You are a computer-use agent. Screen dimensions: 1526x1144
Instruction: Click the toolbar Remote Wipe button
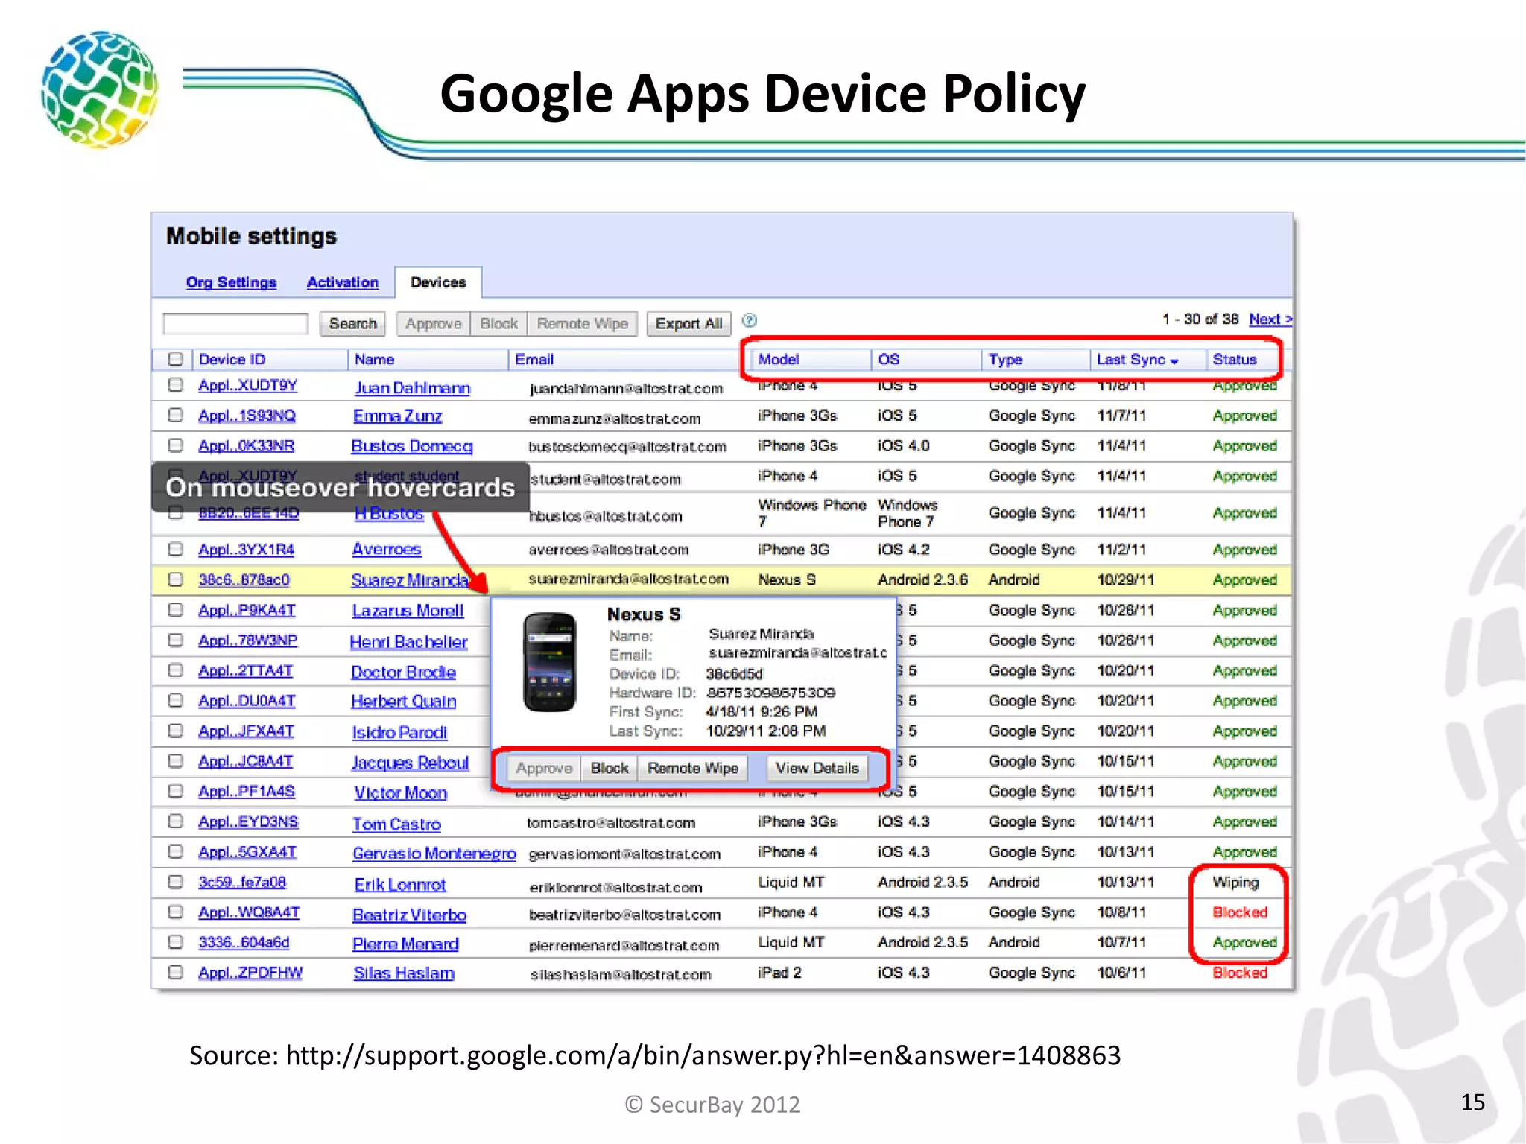tap(583, 324)
